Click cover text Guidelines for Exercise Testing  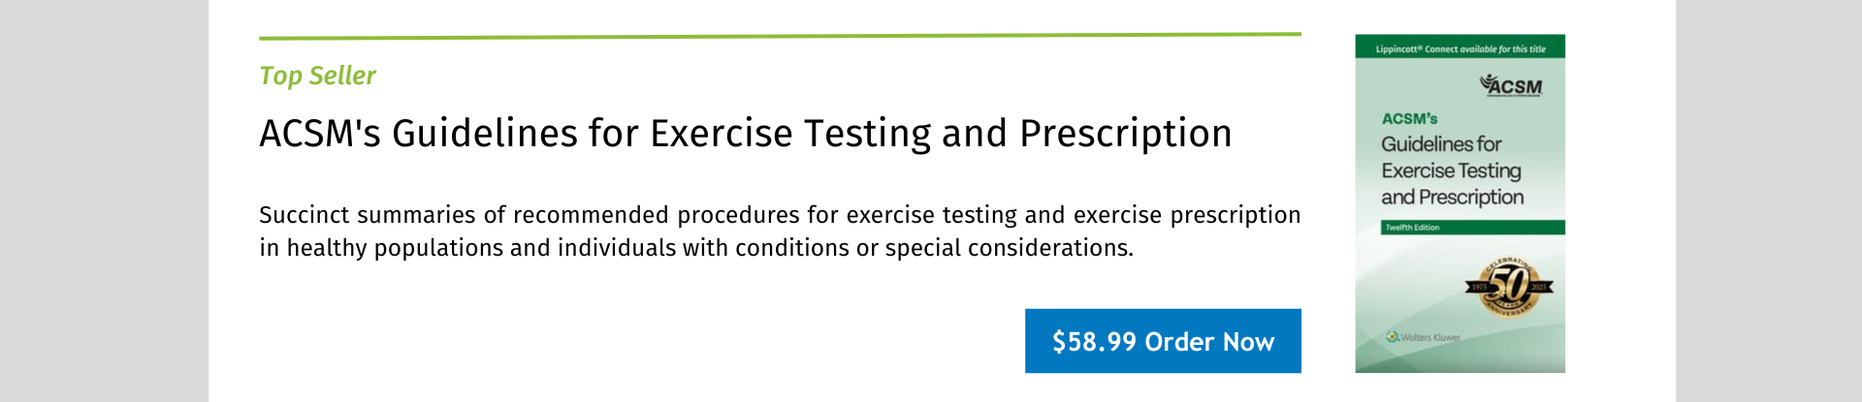point(1451,157)
